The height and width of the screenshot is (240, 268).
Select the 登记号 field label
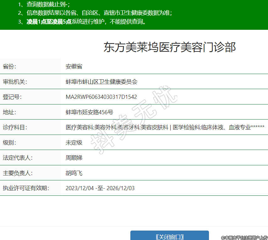click(12, 97)
